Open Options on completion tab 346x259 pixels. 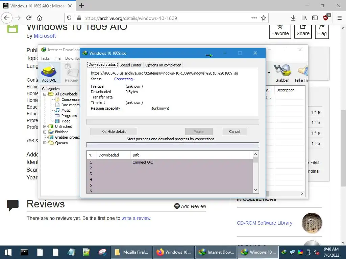pyautogui.click(x=163, y=65)
